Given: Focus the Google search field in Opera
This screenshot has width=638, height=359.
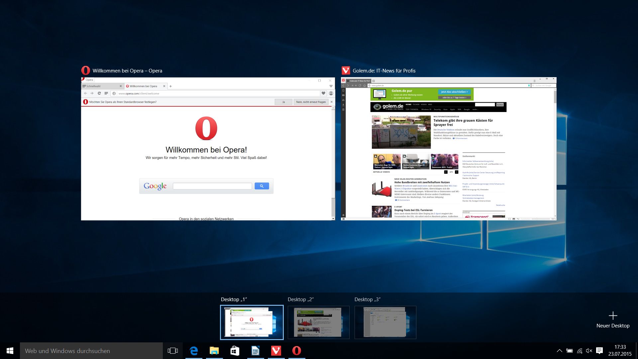Looking at the screenshot, I should click(212, 186).
